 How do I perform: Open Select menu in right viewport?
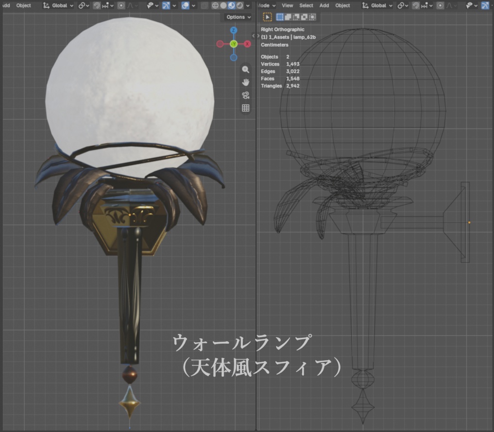click(306, 5)
